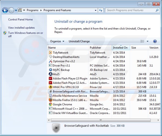Select the MyPC Backup name text

pos(61,70)
